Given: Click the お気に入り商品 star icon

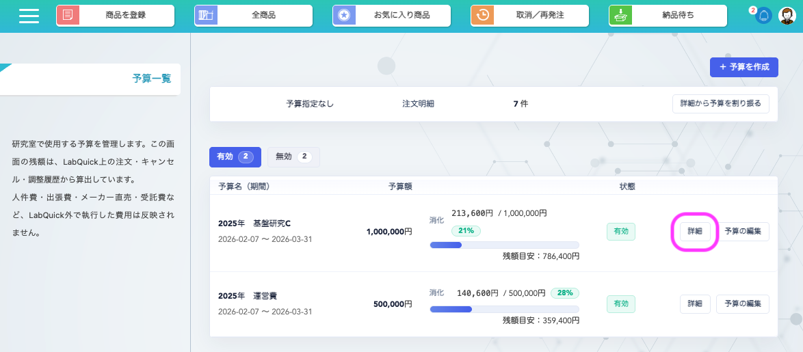Looking at the screenshot, I should click(344, 16).
